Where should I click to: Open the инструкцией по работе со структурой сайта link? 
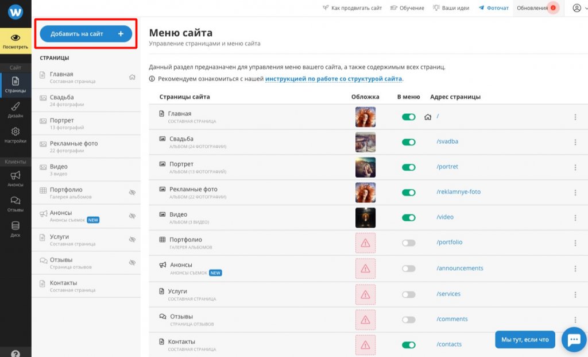tap(334, 79)
